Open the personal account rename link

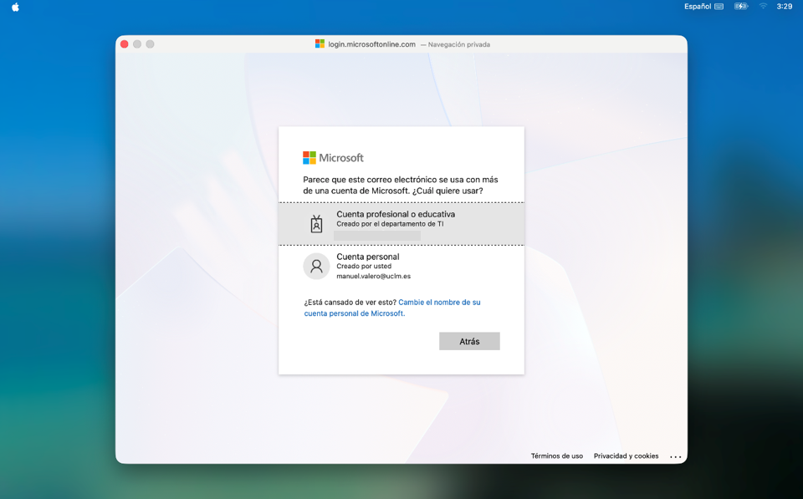(438, 303)
